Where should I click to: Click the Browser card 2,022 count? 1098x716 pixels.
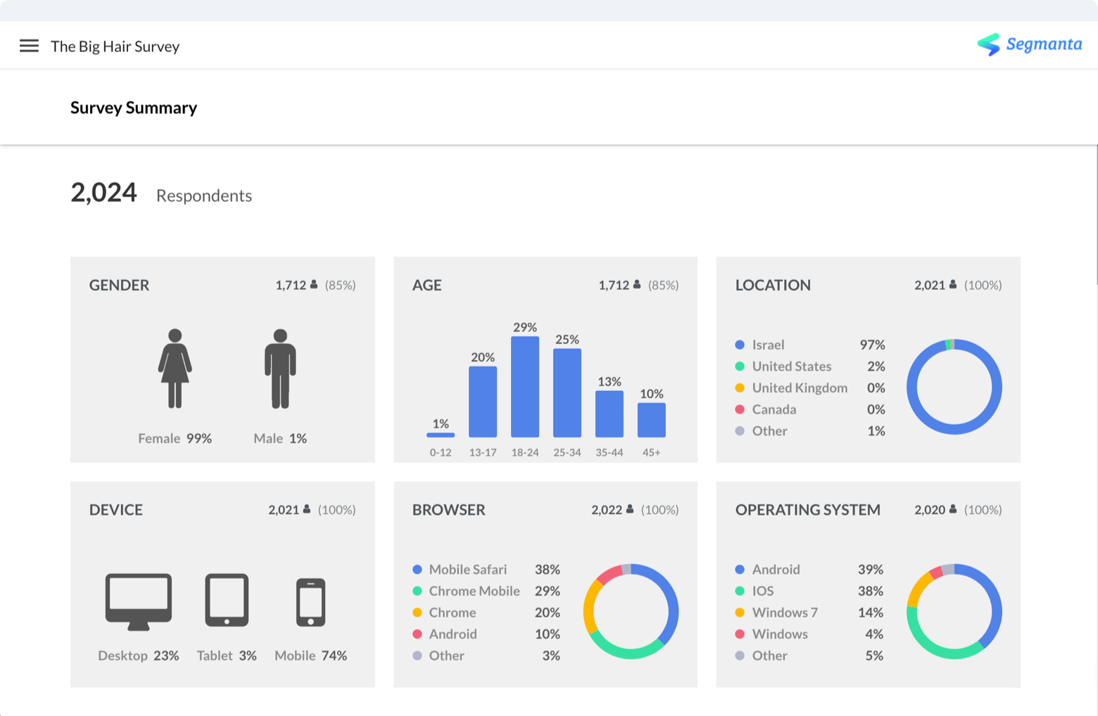[x=607, y=509]
